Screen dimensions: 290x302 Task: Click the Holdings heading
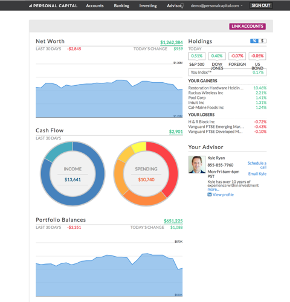click(200, 41)
